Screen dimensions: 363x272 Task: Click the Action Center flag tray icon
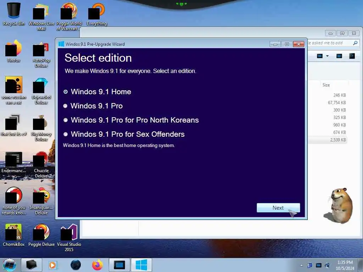pyautogui.click(x=310, y=265)
